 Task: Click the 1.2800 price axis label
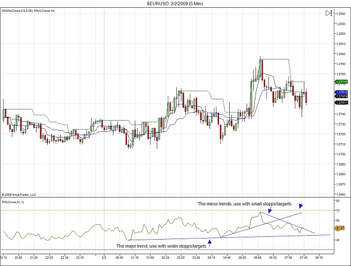(x=341, y=54)
